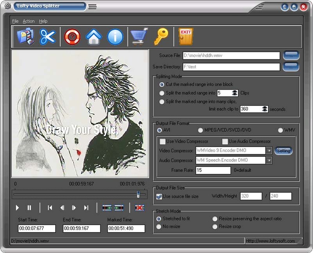This screenshot has height=253, width=313.
Task: Exit the program via the door icon
Action: pos(185,36)
